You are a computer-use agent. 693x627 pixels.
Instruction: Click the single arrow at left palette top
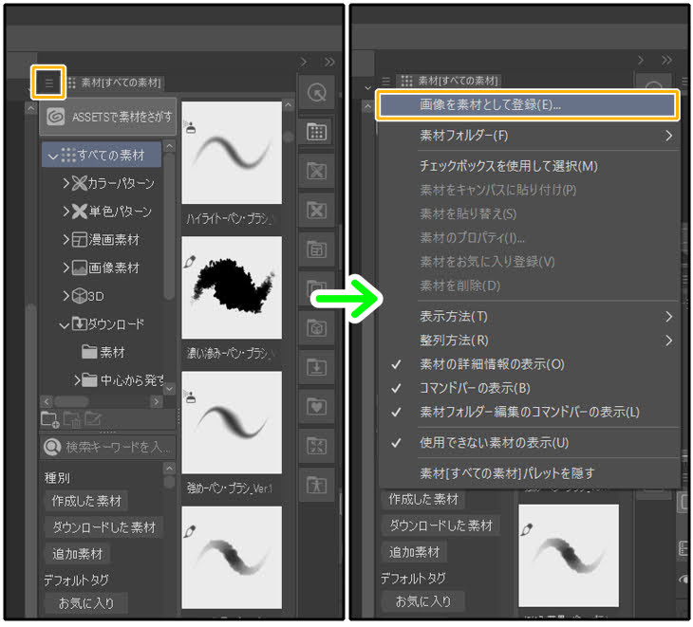[x=303, y=62]
